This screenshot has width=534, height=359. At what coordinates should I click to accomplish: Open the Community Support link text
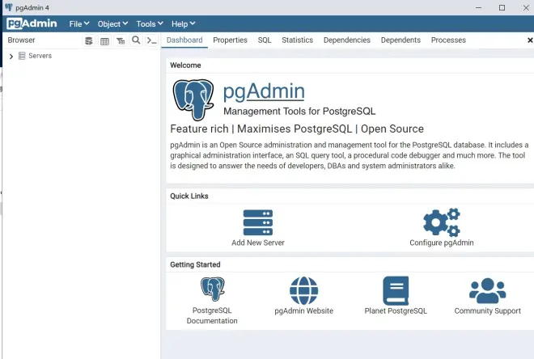point(487,310)
